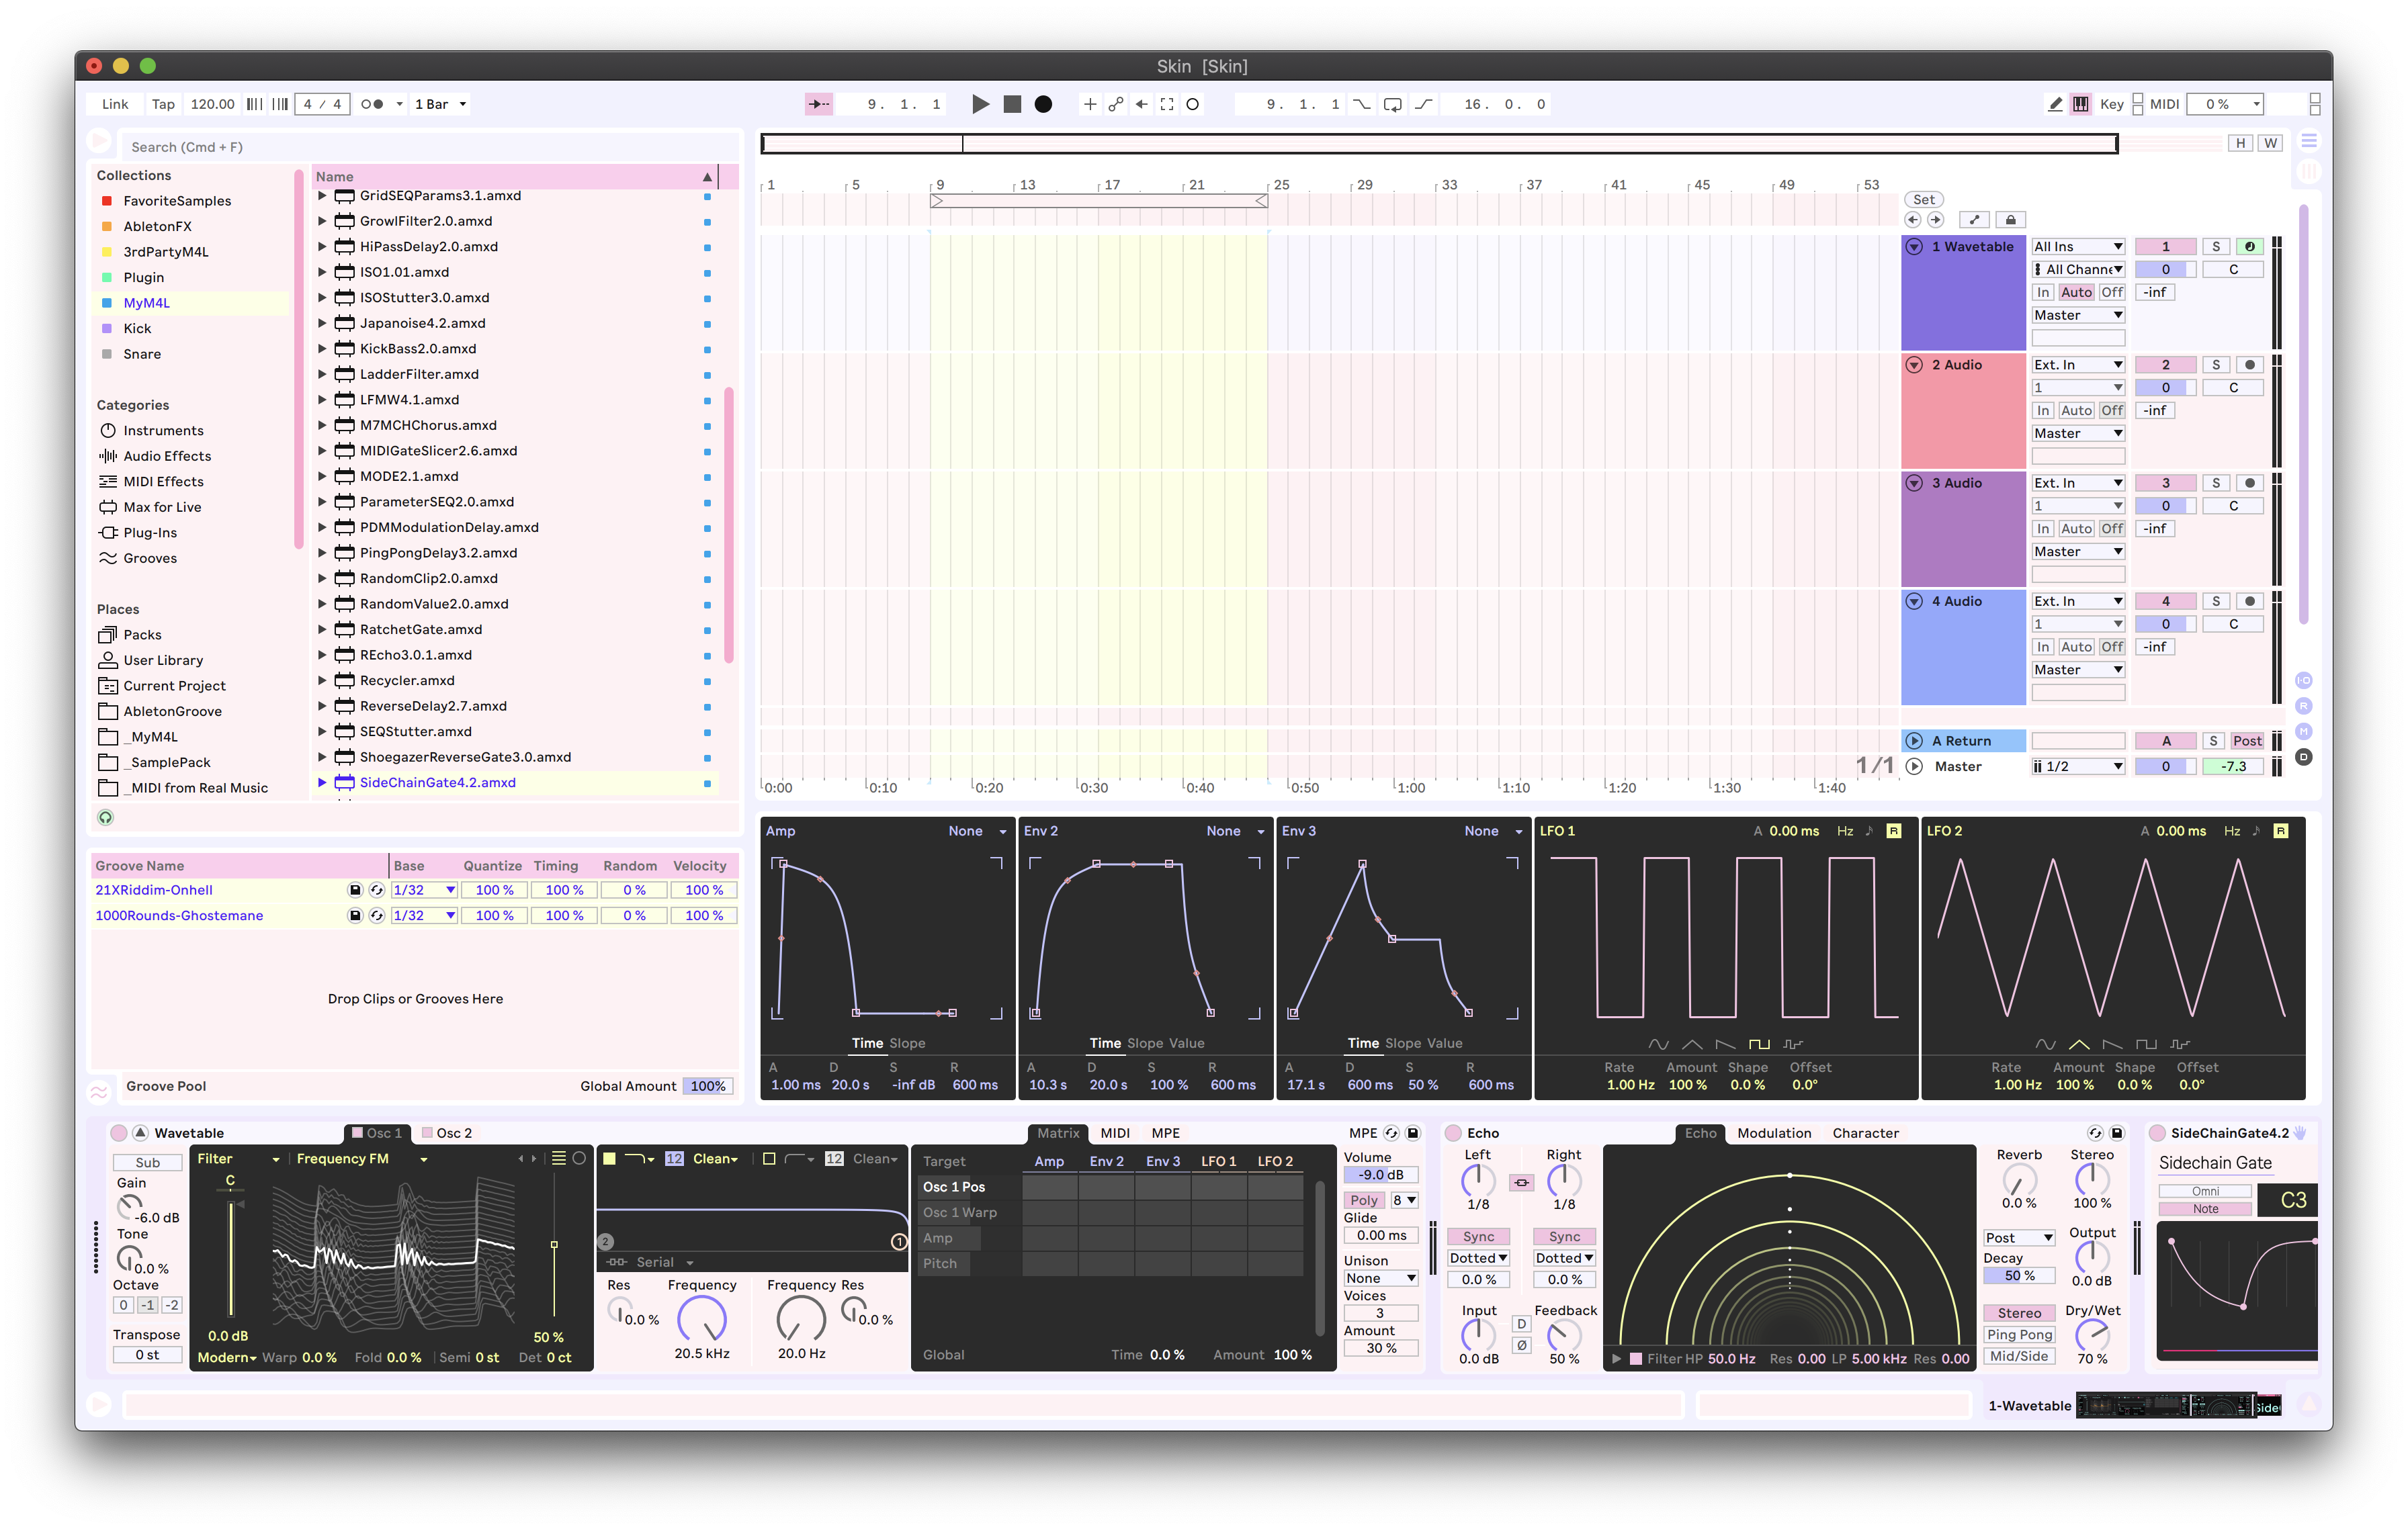Click the Play button in transport

pos(980,104)
